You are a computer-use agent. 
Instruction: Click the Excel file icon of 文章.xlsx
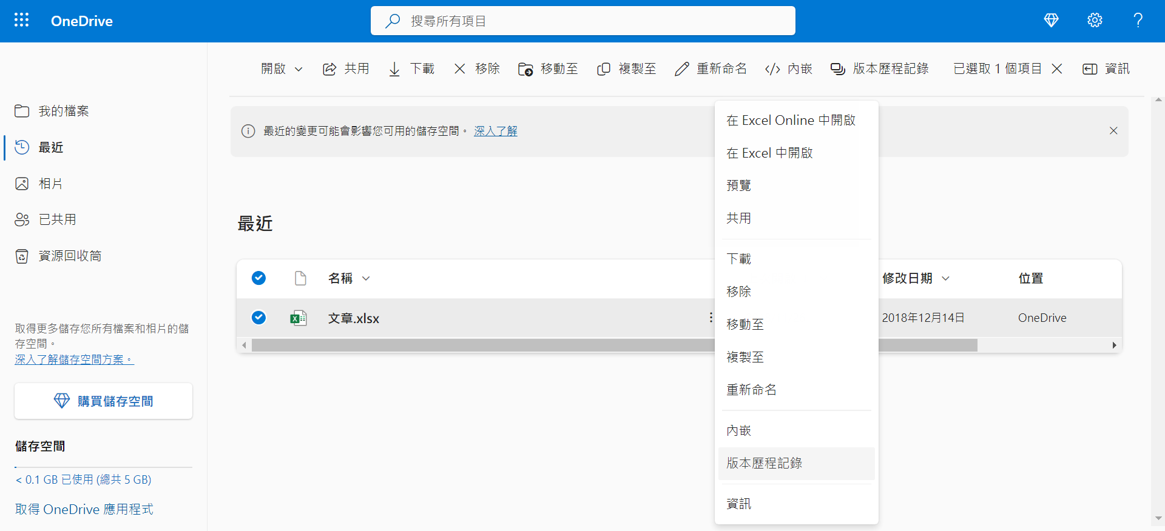pos(299,318)
